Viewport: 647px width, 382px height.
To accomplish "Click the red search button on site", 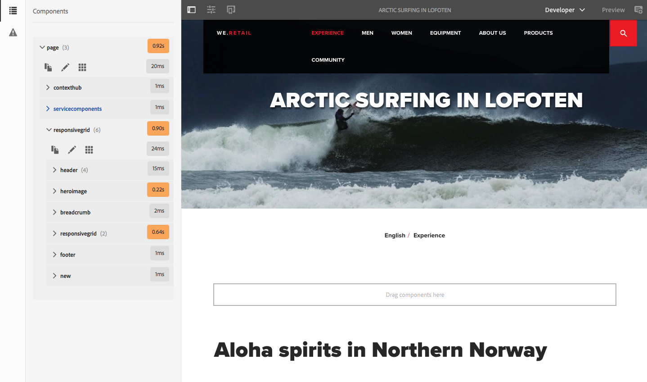I will (623, 33).
